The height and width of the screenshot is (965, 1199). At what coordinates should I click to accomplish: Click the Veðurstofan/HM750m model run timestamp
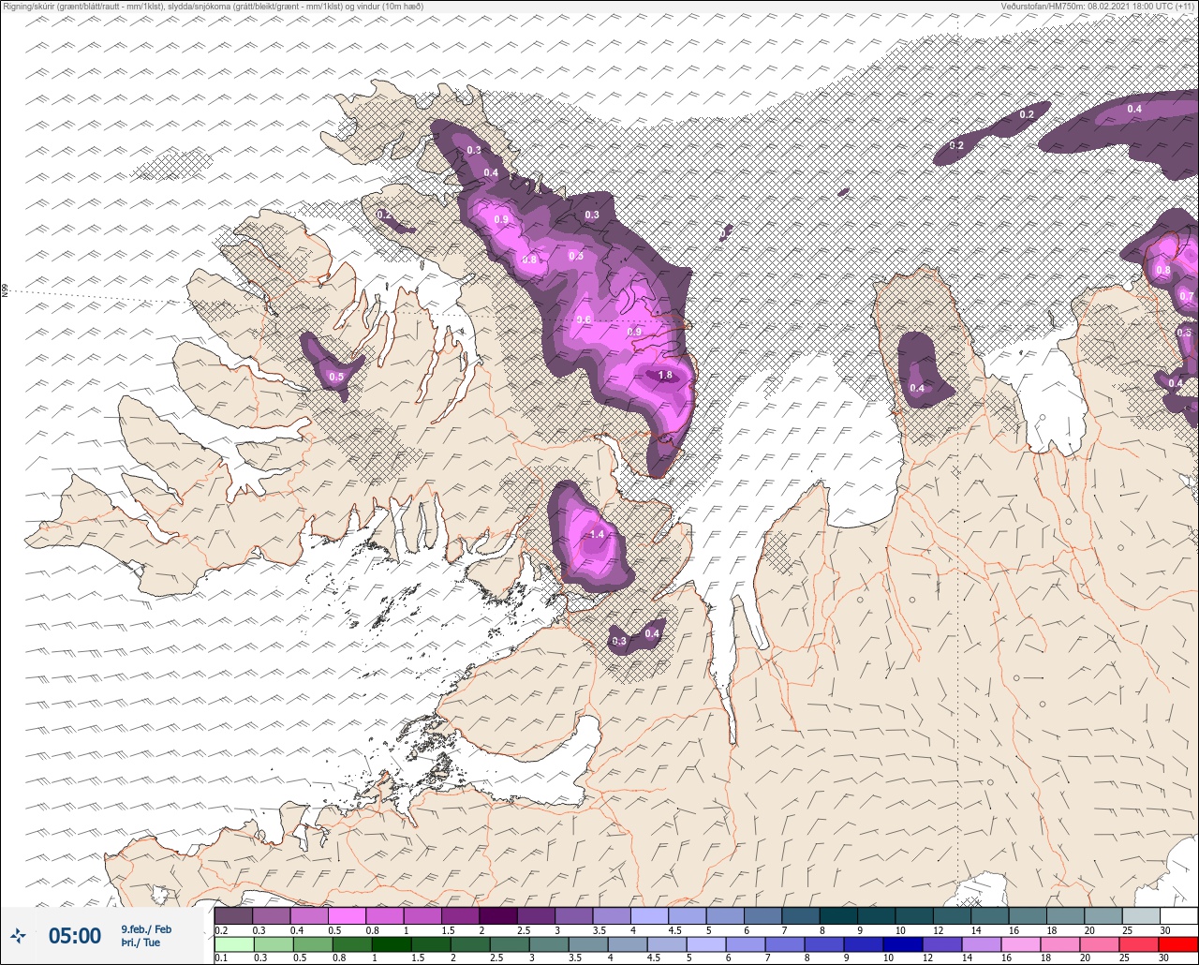point(1098,7)
